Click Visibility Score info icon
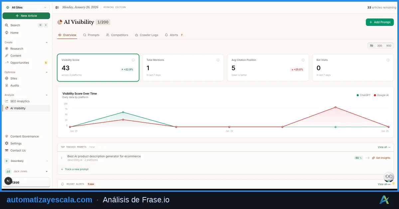 click(133, 60)
